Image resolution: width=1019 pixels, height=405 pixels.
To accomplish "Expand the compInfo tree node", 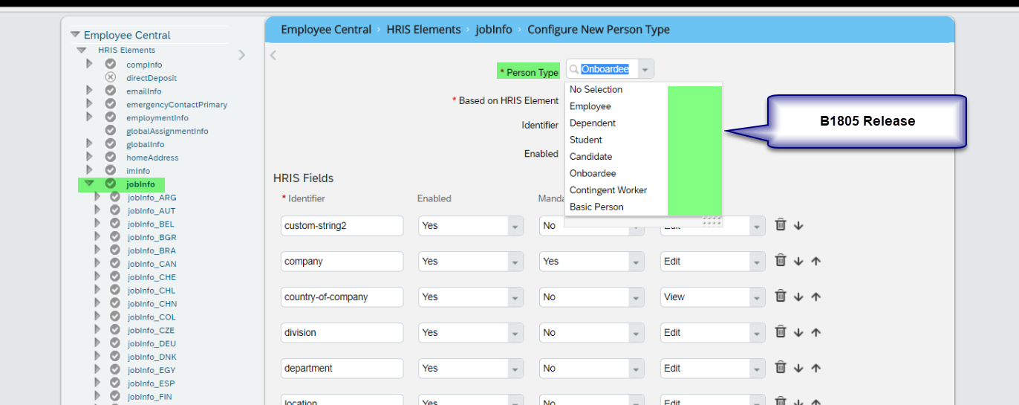I will coord(89,64).
